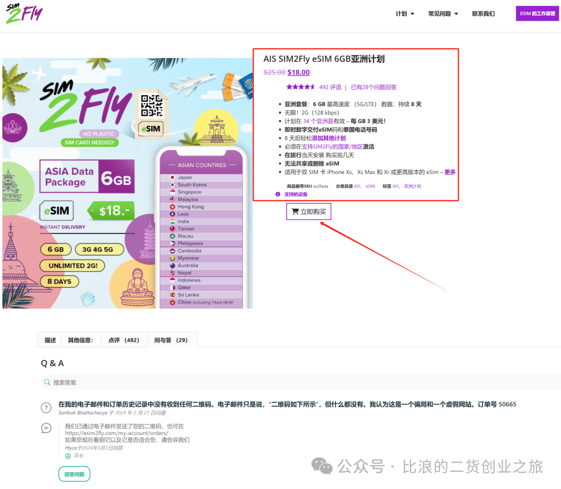Click the speech bubble icon beside the answer

click(x=46, y=428)
